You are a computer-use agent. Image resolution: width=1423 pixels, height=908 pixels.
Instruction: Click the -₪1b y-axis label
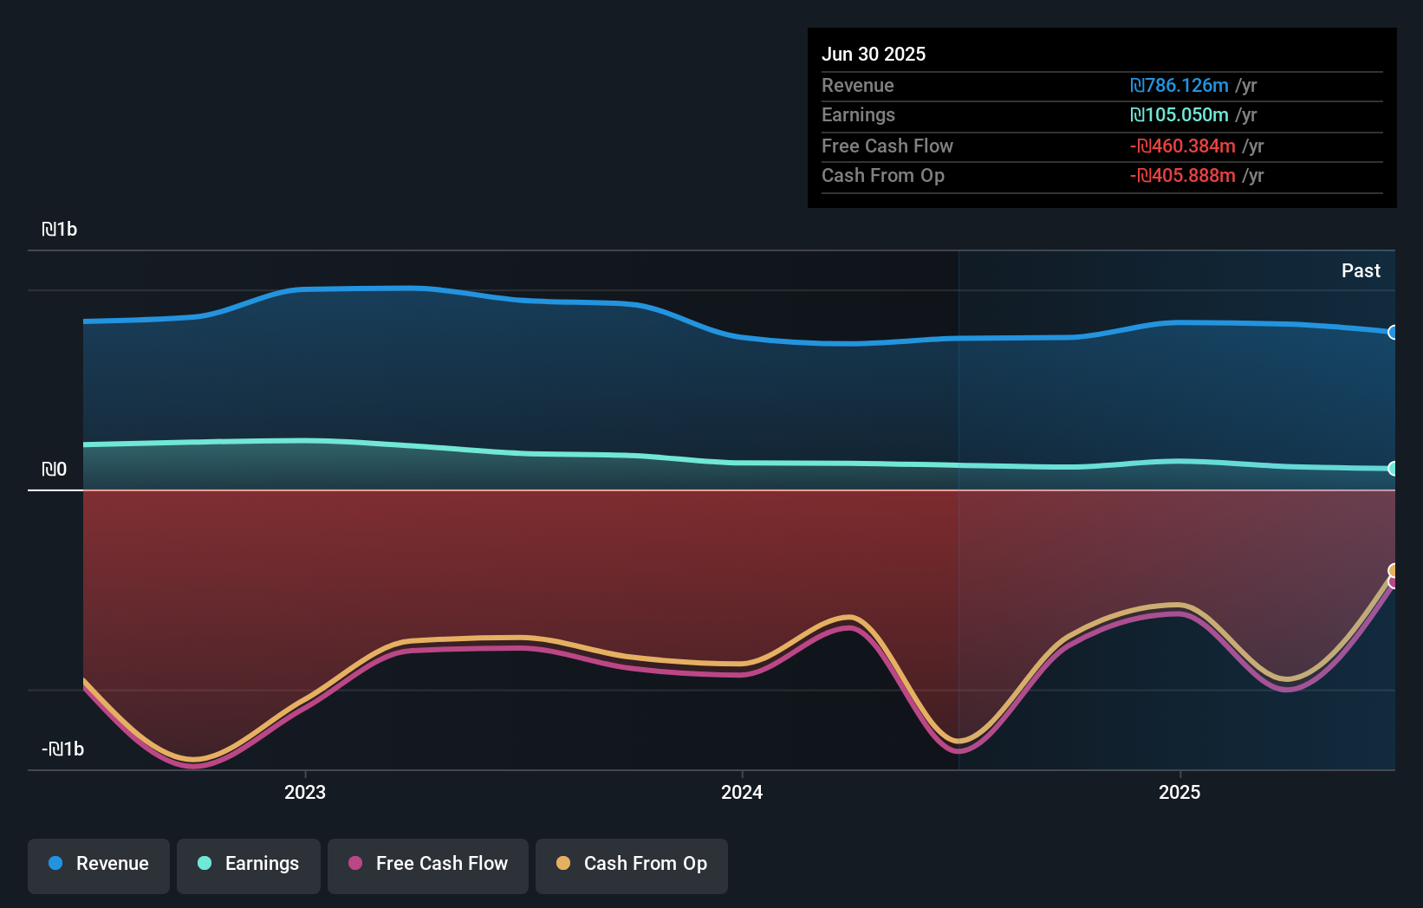coord(63,749)
